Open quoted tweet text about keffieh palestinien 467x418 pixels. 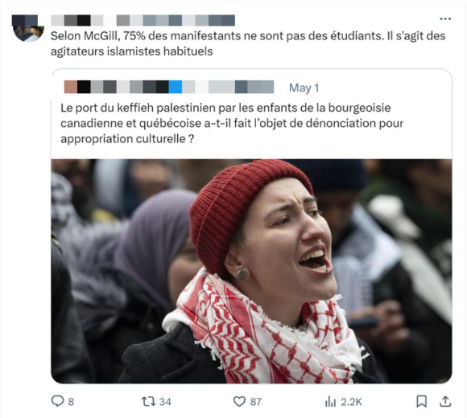tap(232, 123)
